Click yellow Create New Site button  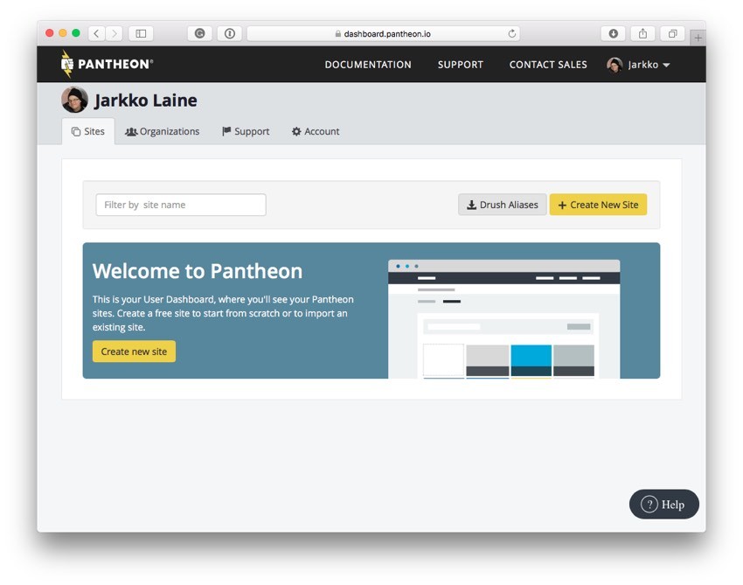click(598, 205)
